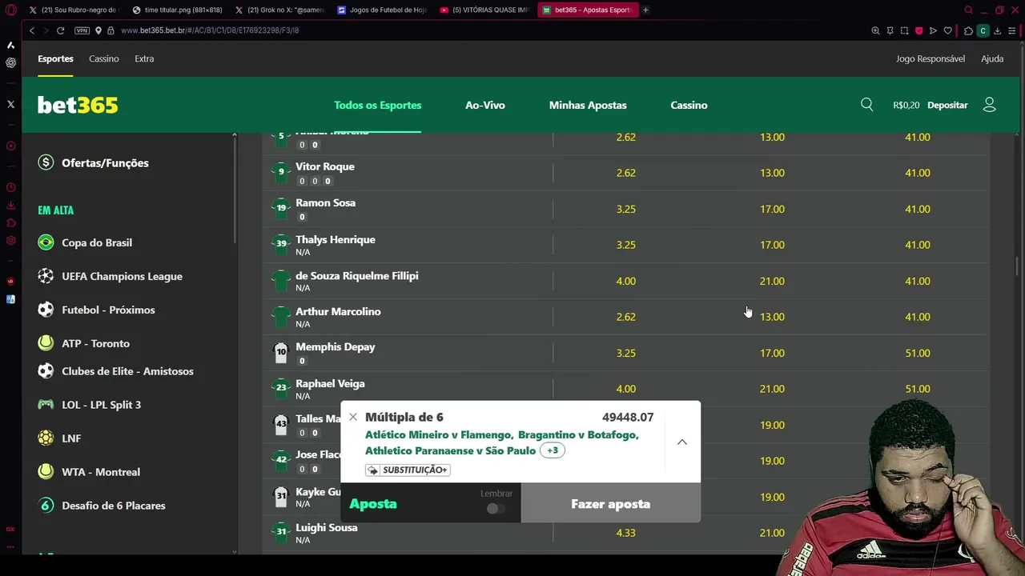Open Extensions in the Opera sidebar

10,223
